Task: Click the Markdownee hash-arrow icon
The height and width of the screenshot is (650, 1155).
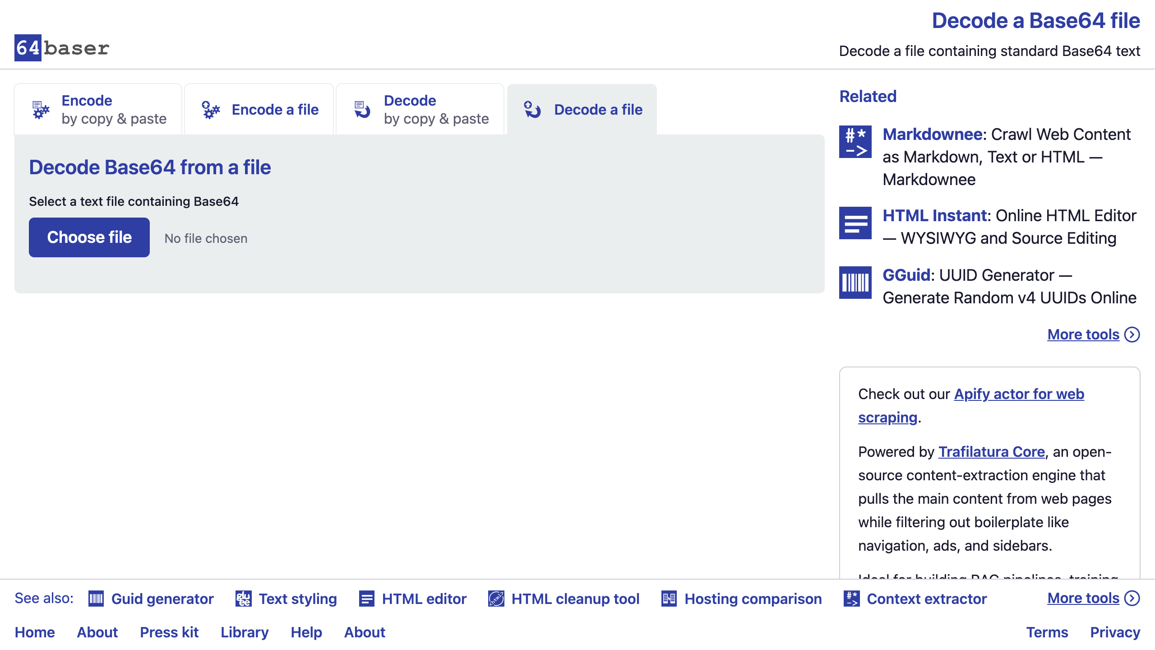Action: [x=855, y=142]
